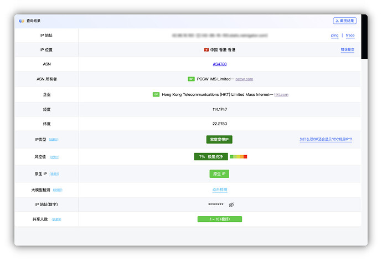Click the ASN 所有者 row label
Viewport: 382px width, 260px height.
[47, 79]
